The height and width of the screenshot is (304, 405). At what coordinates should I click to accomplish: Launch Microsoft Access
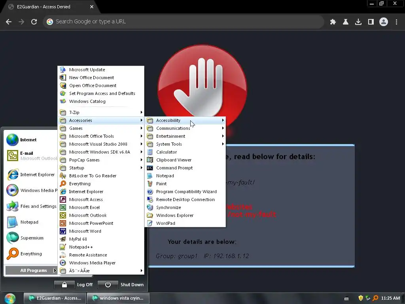[x=101, y=199]
